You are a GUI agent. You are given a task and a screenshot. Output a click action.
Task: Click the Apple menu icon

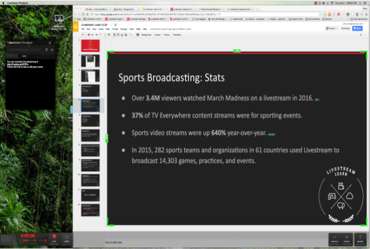point(3,3)
